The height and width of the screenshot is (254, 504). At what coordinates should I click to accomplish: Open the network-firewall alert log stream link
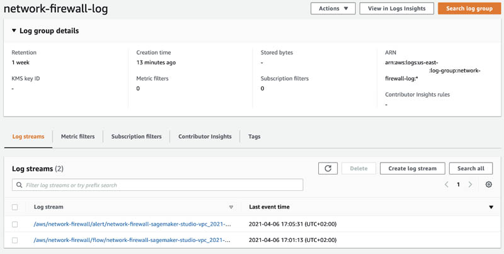pos(132,224)
